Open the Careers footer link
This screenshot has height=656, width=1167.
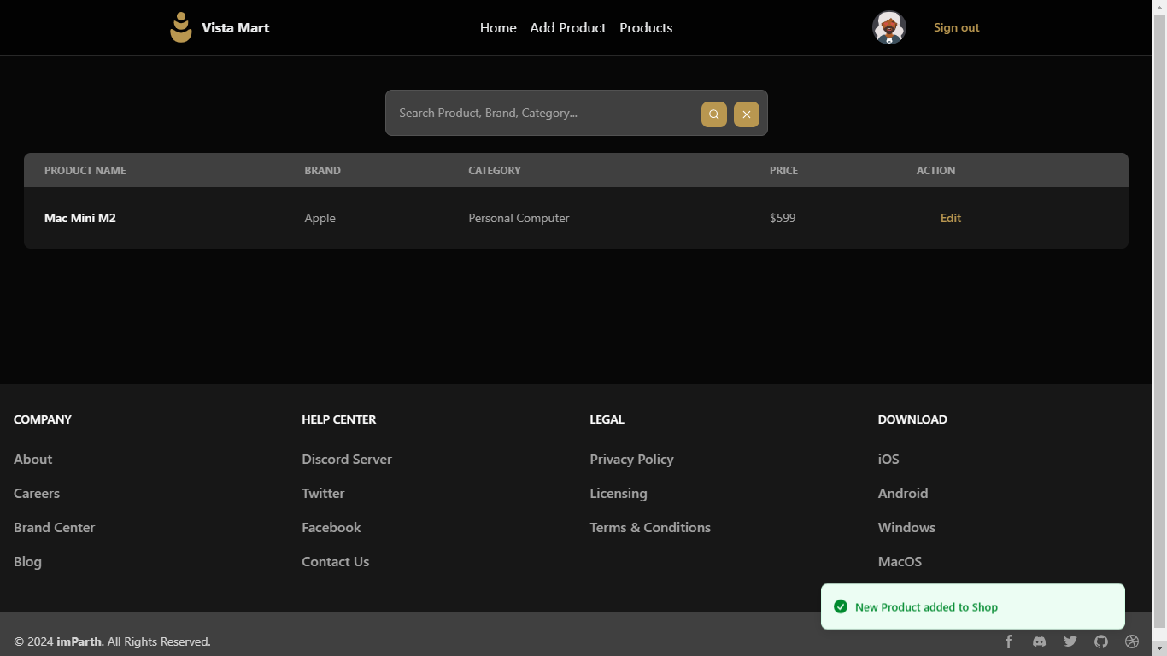(37, 493)
